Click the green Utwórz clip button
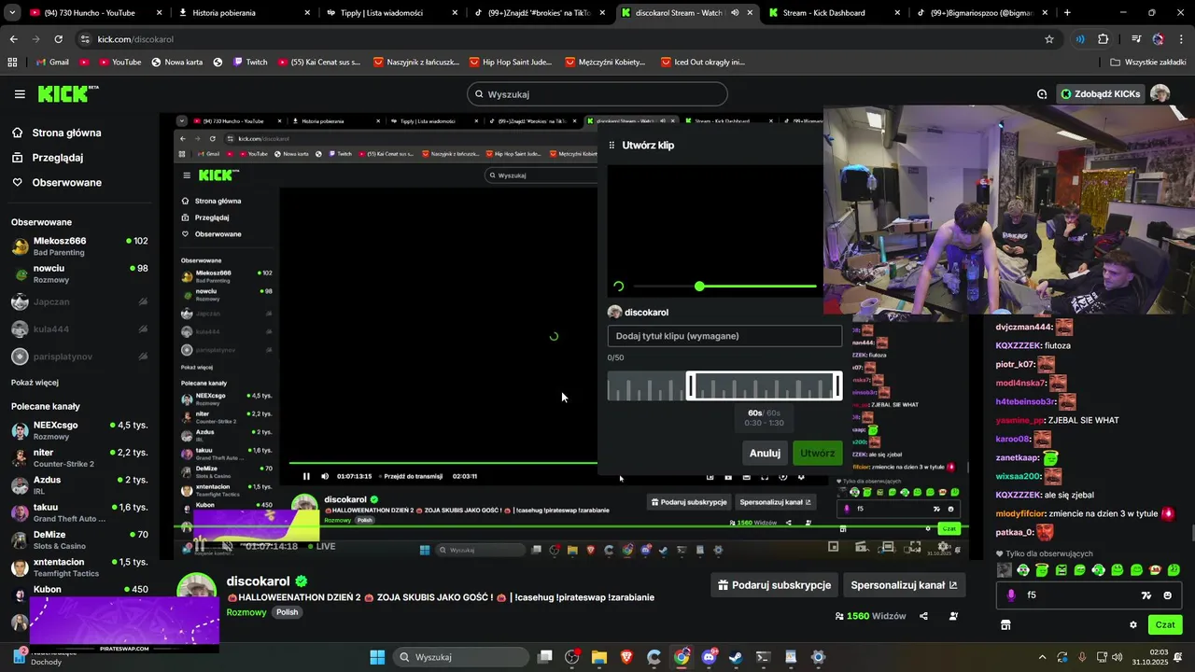The image size is (1195, 672). tap(817, 453)
